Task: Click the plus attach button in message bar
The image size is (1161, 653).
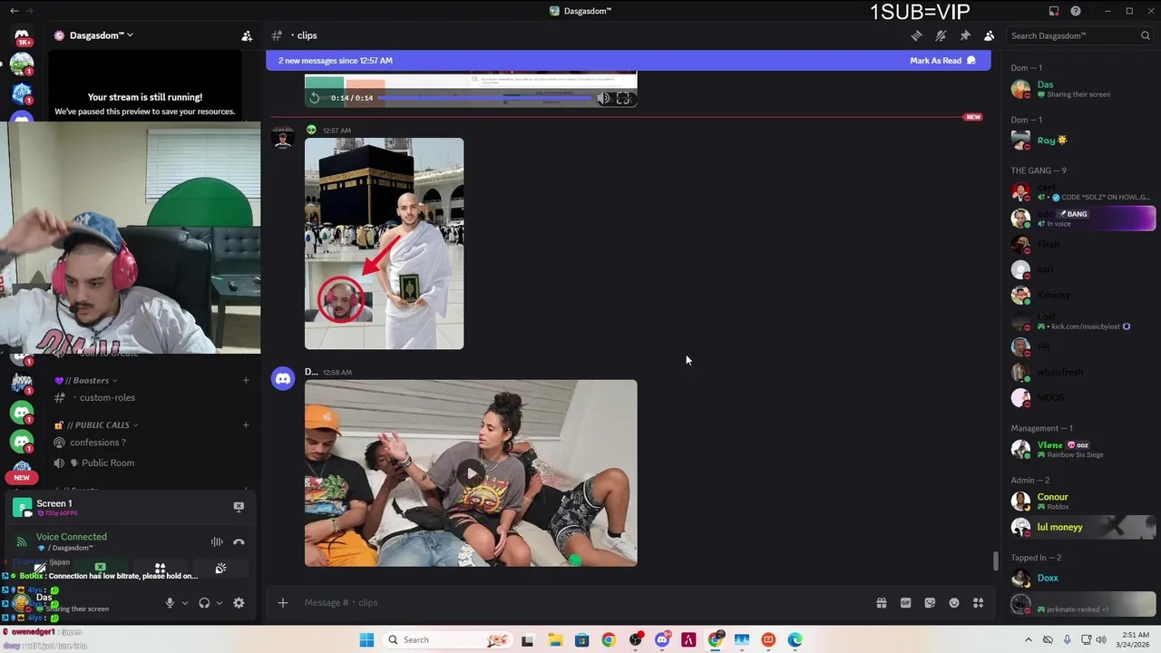Action: (x=283, y=603)
